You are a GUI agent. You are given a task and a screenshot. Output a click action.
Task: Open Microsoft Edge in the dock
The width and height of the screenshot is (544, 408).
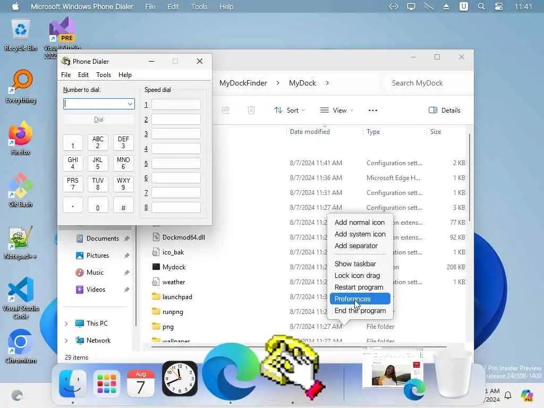pyautogui.click(x=231, y=371)
